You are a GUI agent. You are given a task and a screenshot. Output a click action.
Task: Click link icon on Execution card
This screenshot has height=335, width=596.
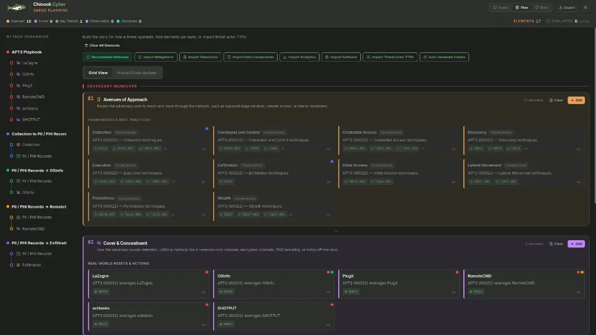(x=203, y=182)
